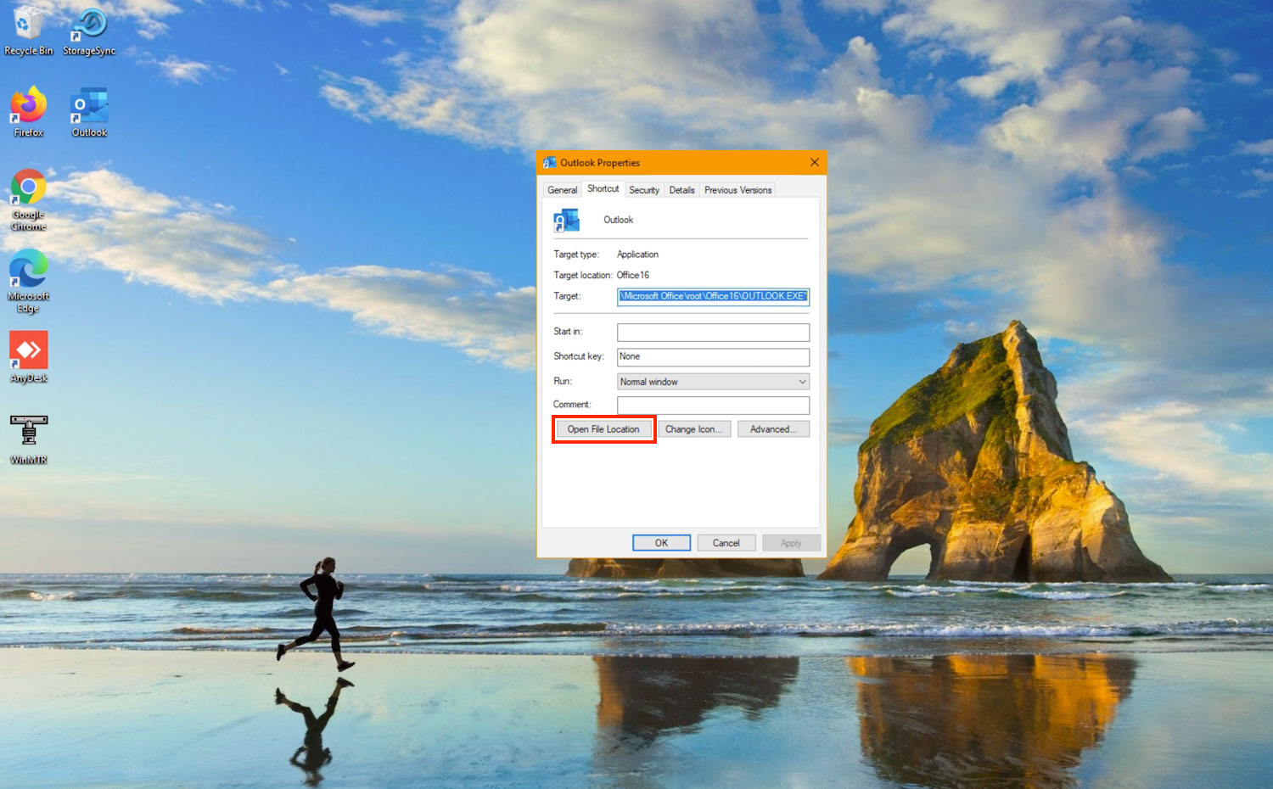1273x789 pixels.
Task: Click the Shortcut key field
Action: point(713,357)
